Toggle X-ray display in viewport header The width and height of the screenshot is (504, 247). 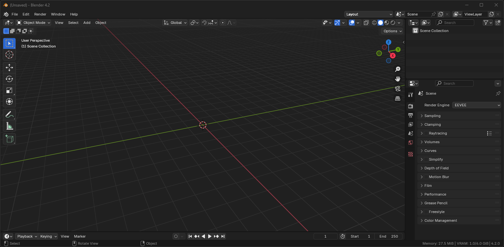coord(366,23)
